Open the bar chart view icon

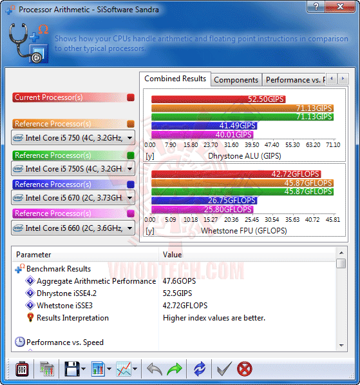(x=98, y=369)
